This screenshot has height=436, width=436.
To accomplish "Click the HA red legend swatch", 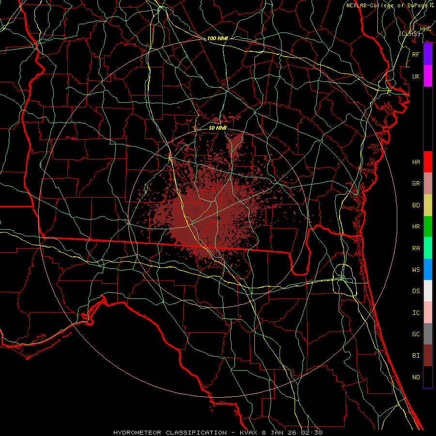I will tap(428, 162).
